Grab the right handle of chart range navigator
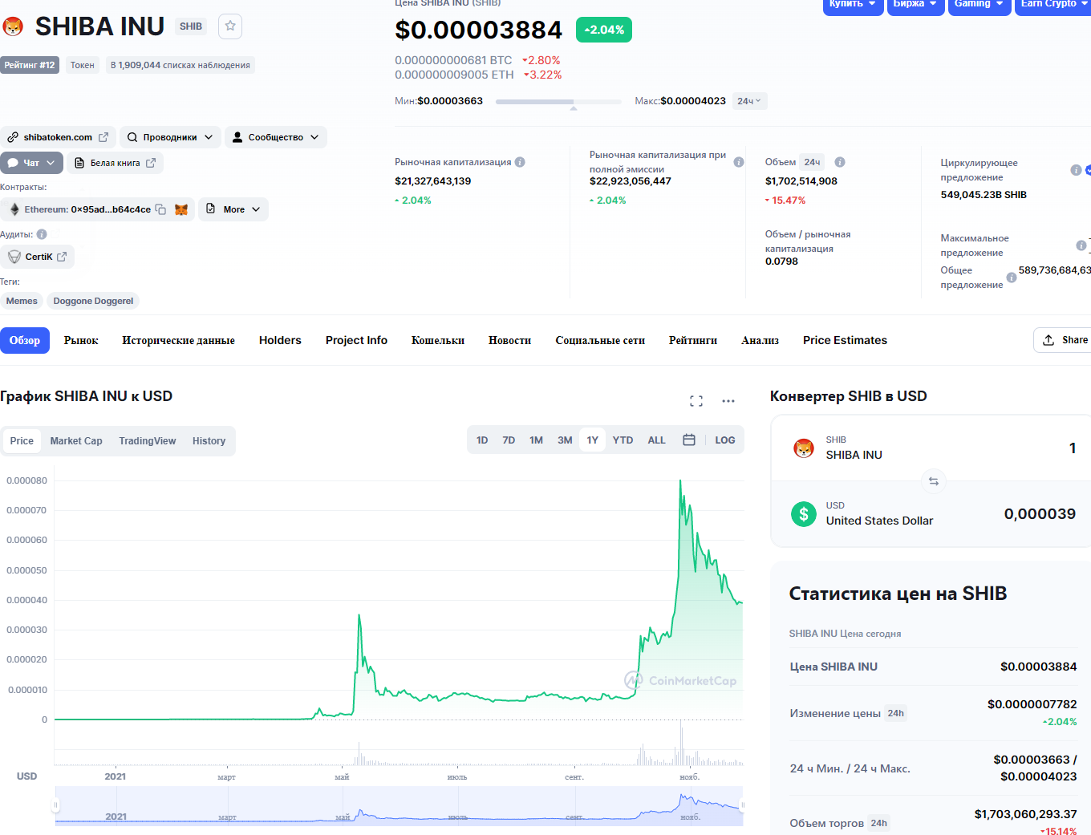Screen dimensions: 1091x835 pos(743,805)
